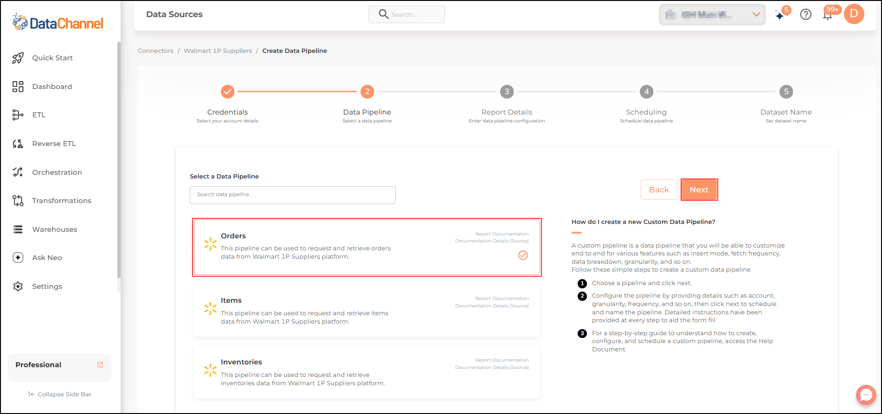Go to Walmart 1P Suppliers breadcrumb
This screenshot has width=882, height=414.
point(218,51)
